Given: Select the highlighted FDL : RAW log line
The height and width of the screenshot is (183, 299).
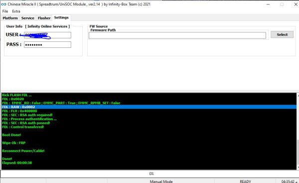Looking at the screenshot, I should [149, 107].
